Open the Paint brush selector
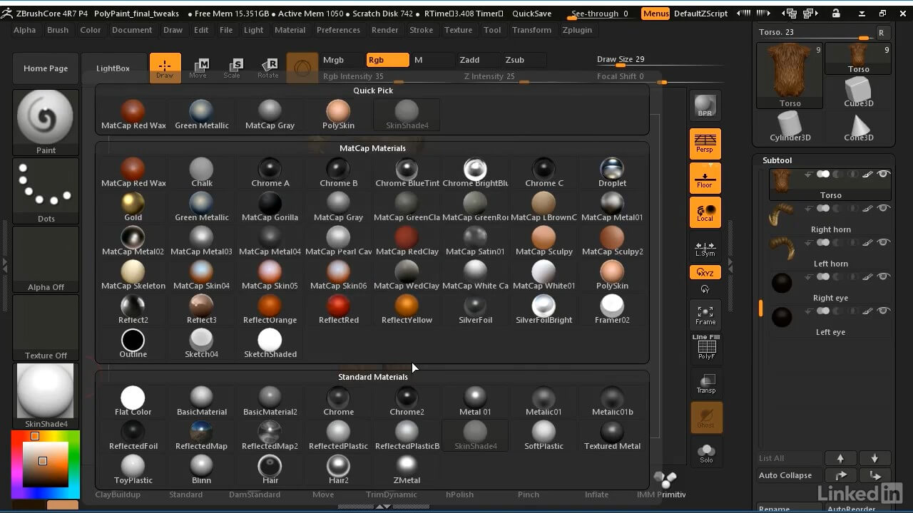 [46, 121]
